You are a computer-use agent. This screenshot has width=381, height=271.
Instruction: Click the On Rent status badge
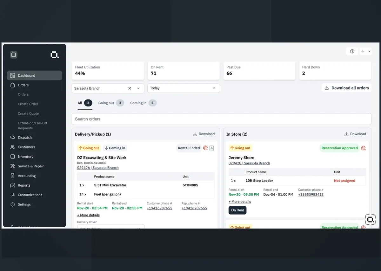tap(237, 210)
